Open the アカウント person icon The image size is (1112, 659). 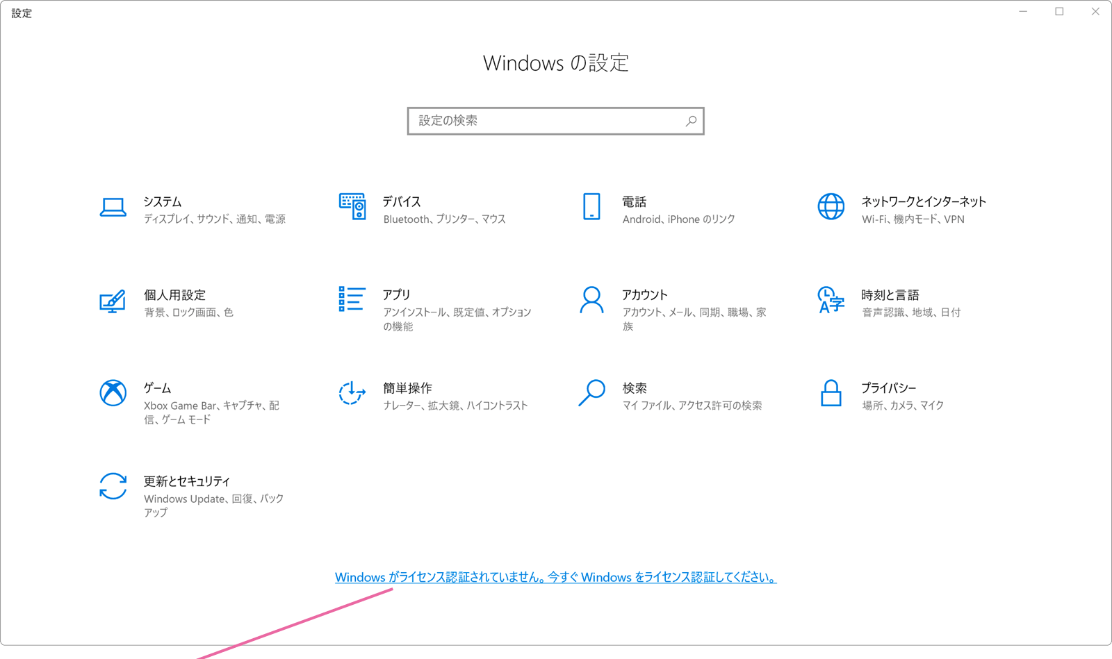[591, 300]
